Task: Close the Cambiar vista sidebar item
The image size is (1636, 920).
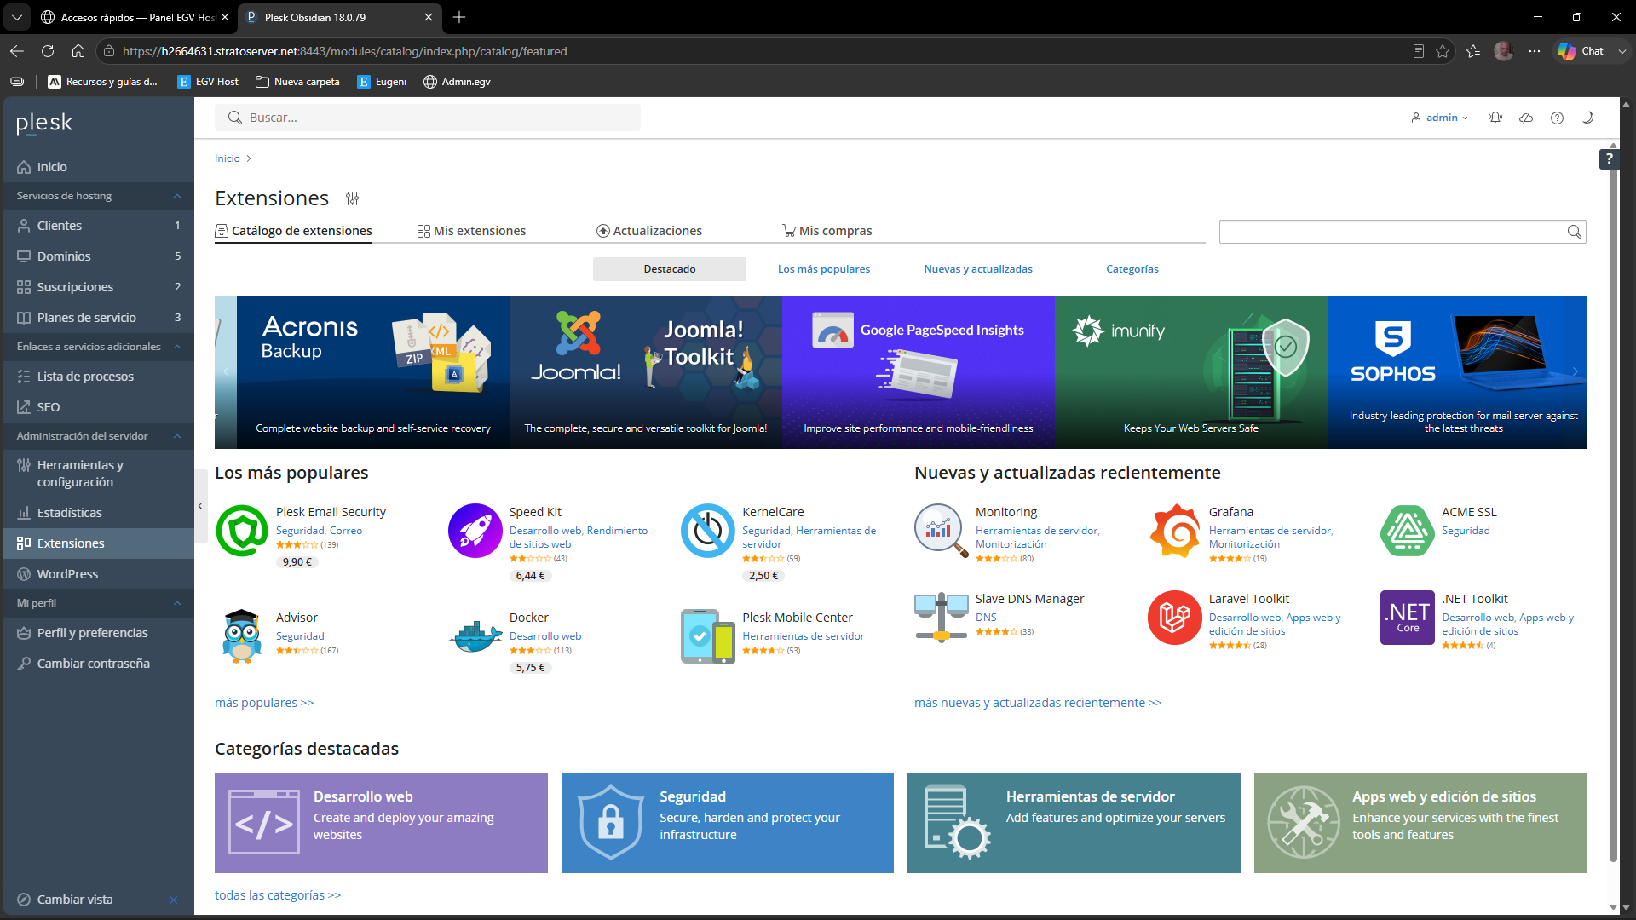Action: [x=174, y=900]
